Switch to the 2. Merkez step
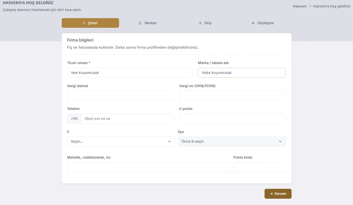Viewport: 353px width, 205px height. click(148, 23)
